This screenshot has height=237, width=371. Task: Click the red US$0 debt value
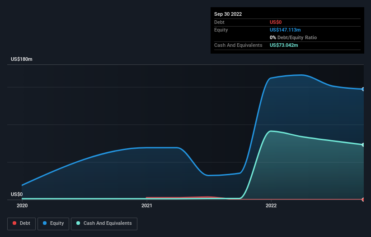pos(276,22)
